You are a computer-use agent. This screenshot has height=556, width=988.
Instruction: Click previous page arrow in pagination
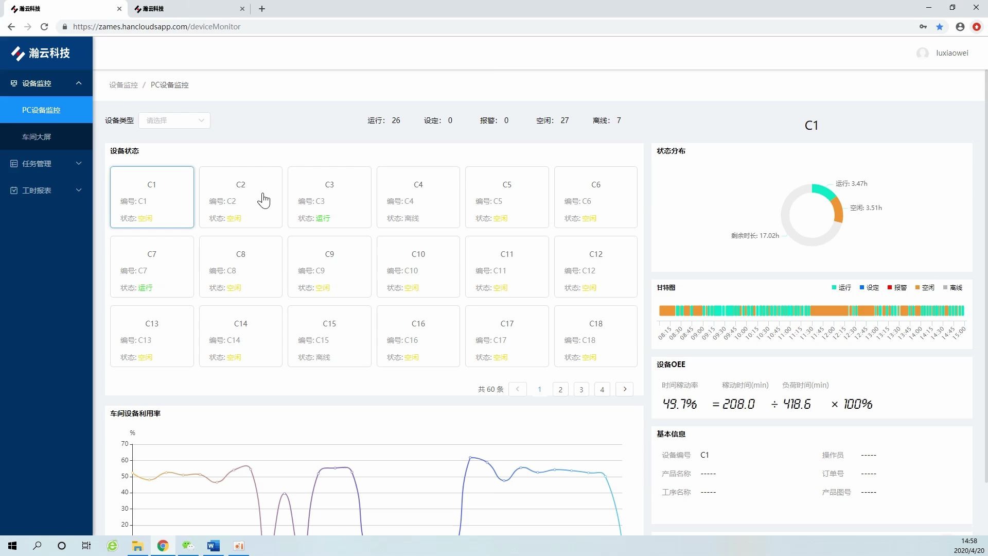point(518,389)
